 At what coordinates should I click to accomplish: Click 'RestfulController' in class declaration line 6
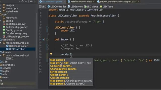[103, 15]
